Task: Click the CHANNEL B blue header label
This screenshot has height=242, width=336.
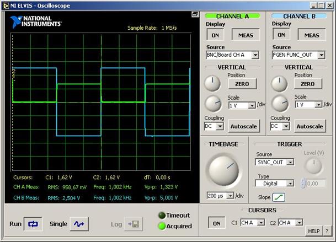Action: tap(299, 17)
